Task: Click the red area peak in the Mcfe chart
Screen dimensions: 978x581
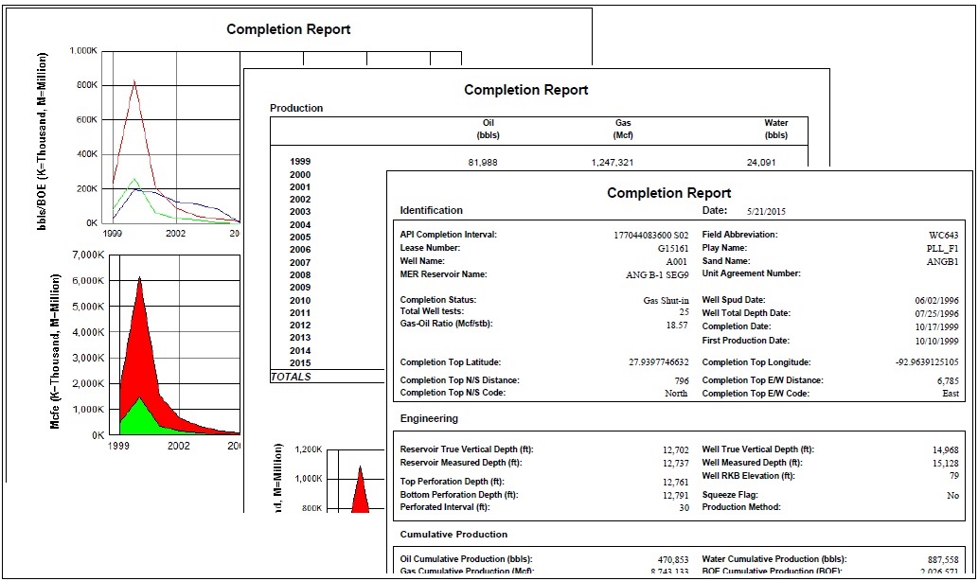Action: [x=140, y=280]
